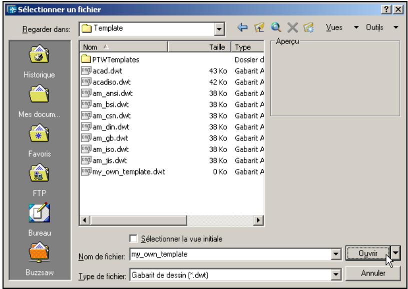Select file am_ansi.dwt

113,93
